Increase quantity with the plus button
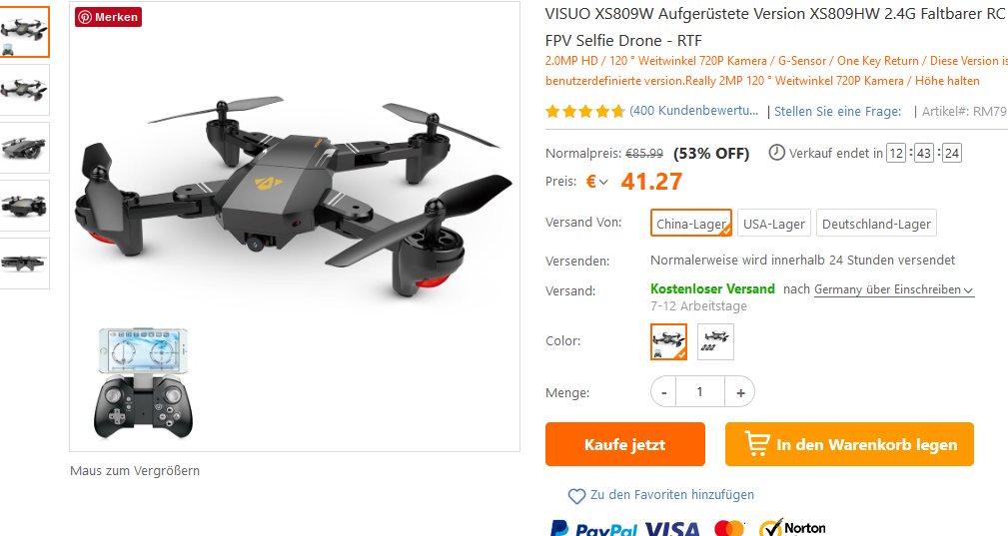Viewport: 1008px width, 536px height. 740,392
